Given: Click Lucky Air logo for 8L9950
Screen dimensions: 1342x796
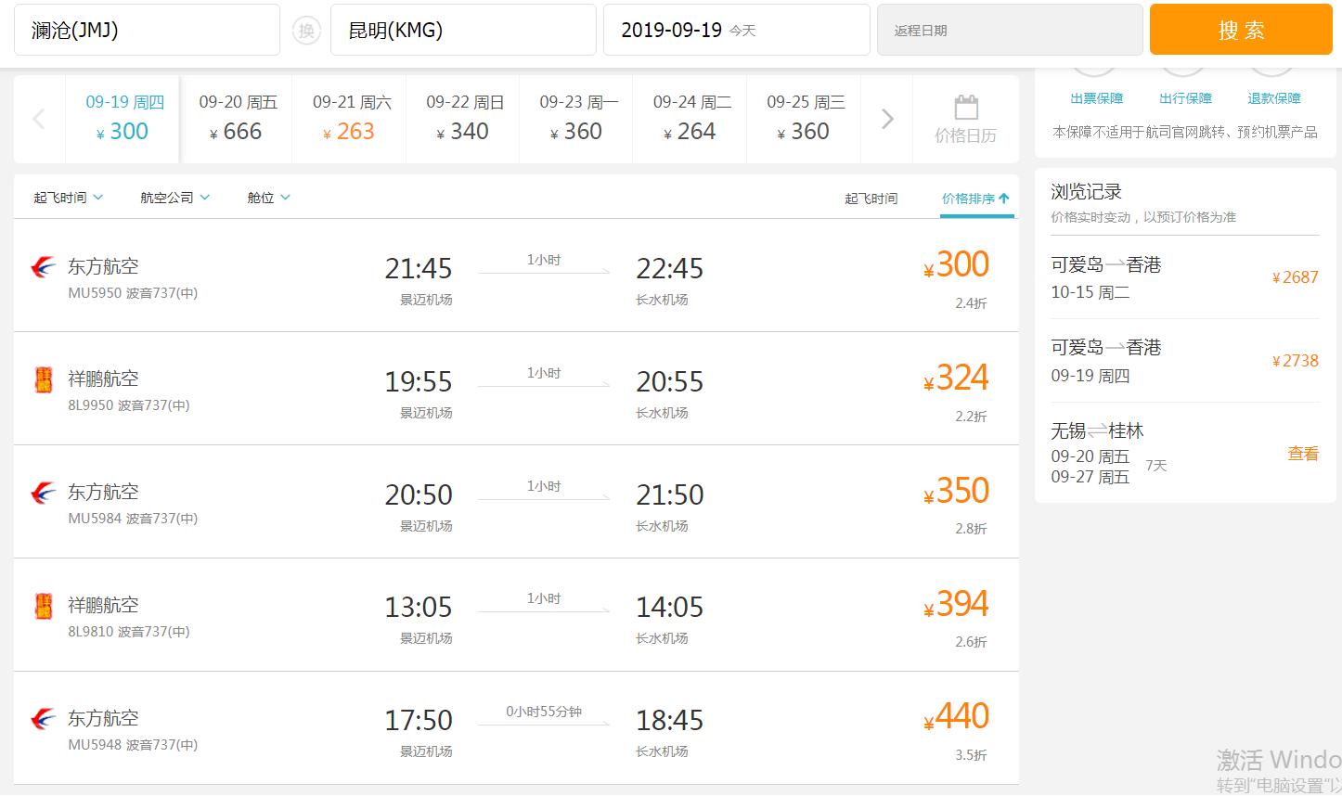Looking at the screenshot, I should pyautogui.click(x=44, y=379).
